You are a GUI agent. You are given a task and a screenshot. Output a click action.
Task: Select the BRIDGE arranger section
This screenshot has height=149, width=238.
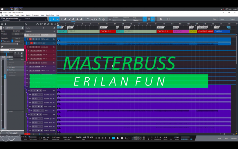(x=181, y=31)
